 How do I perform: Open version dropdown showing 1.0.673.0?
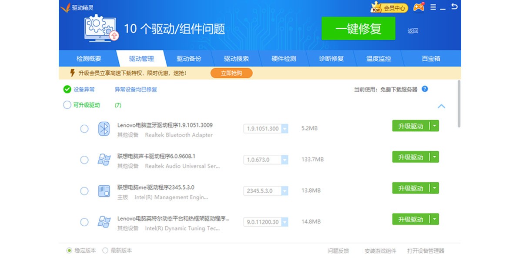(284, 160)
